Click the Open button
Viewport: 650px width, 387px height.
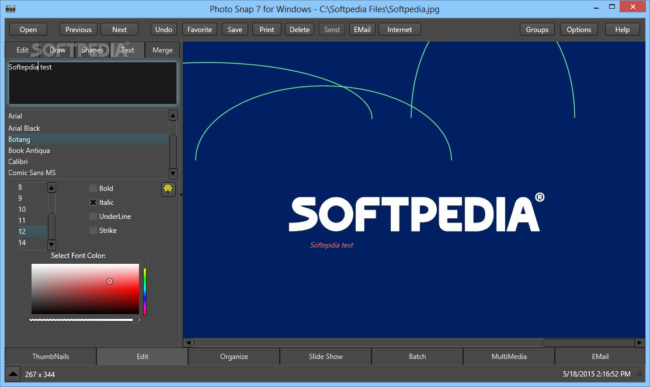pyautogui.click(x=28, y=29)
